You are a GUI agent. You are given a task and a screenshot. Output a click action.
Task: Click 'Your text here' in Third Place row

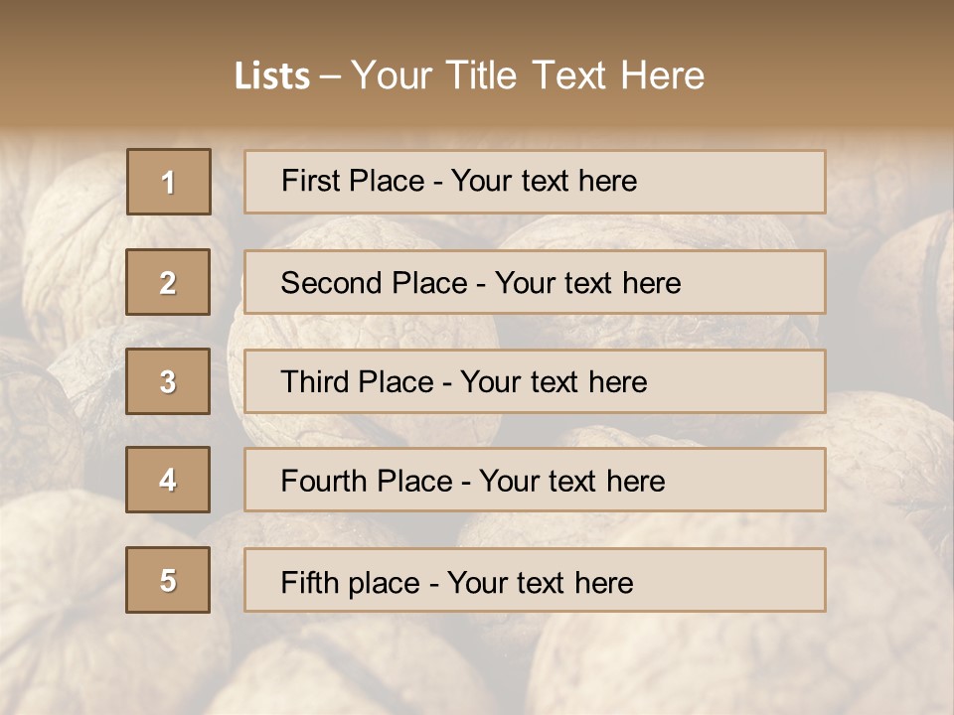pos(554,382)
